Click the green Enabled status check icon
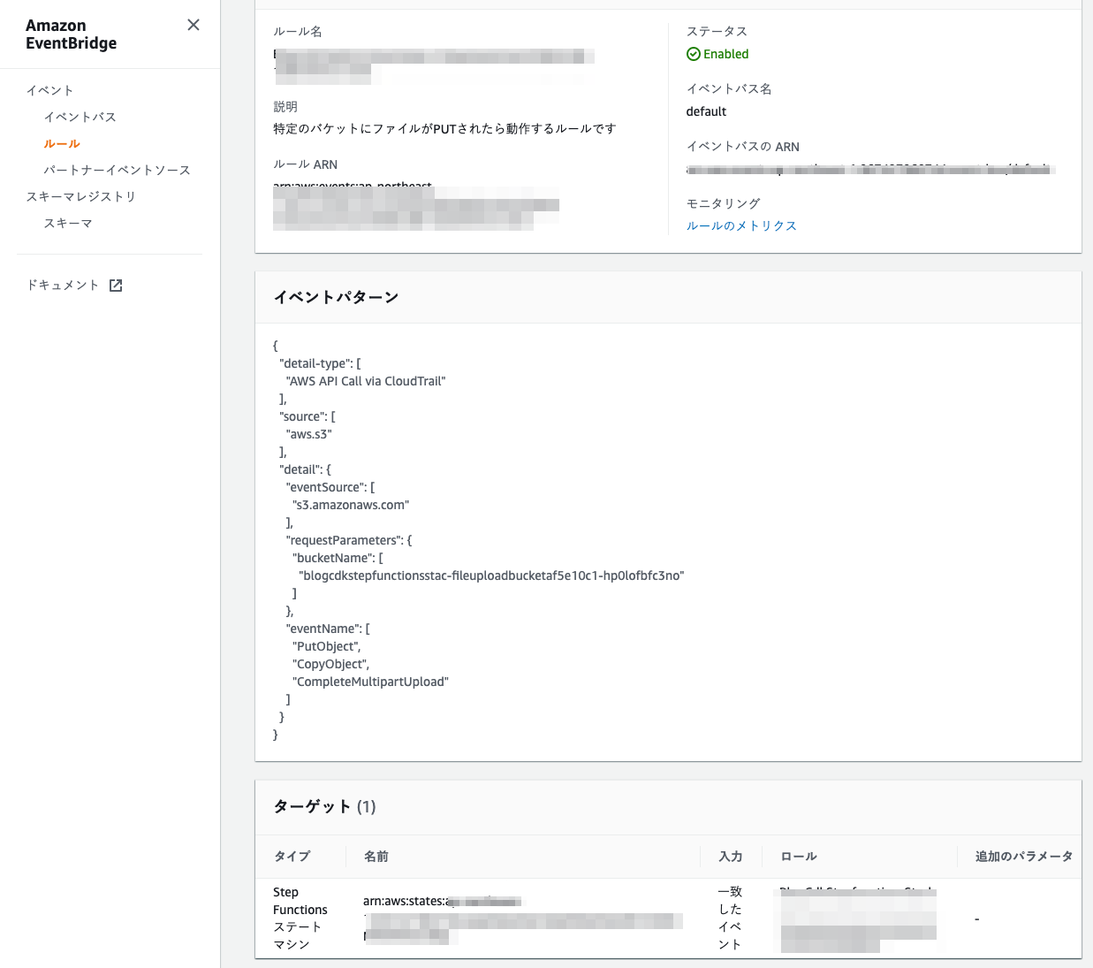This screenshot has width=1093, height=968. click(x=694, y=54)
